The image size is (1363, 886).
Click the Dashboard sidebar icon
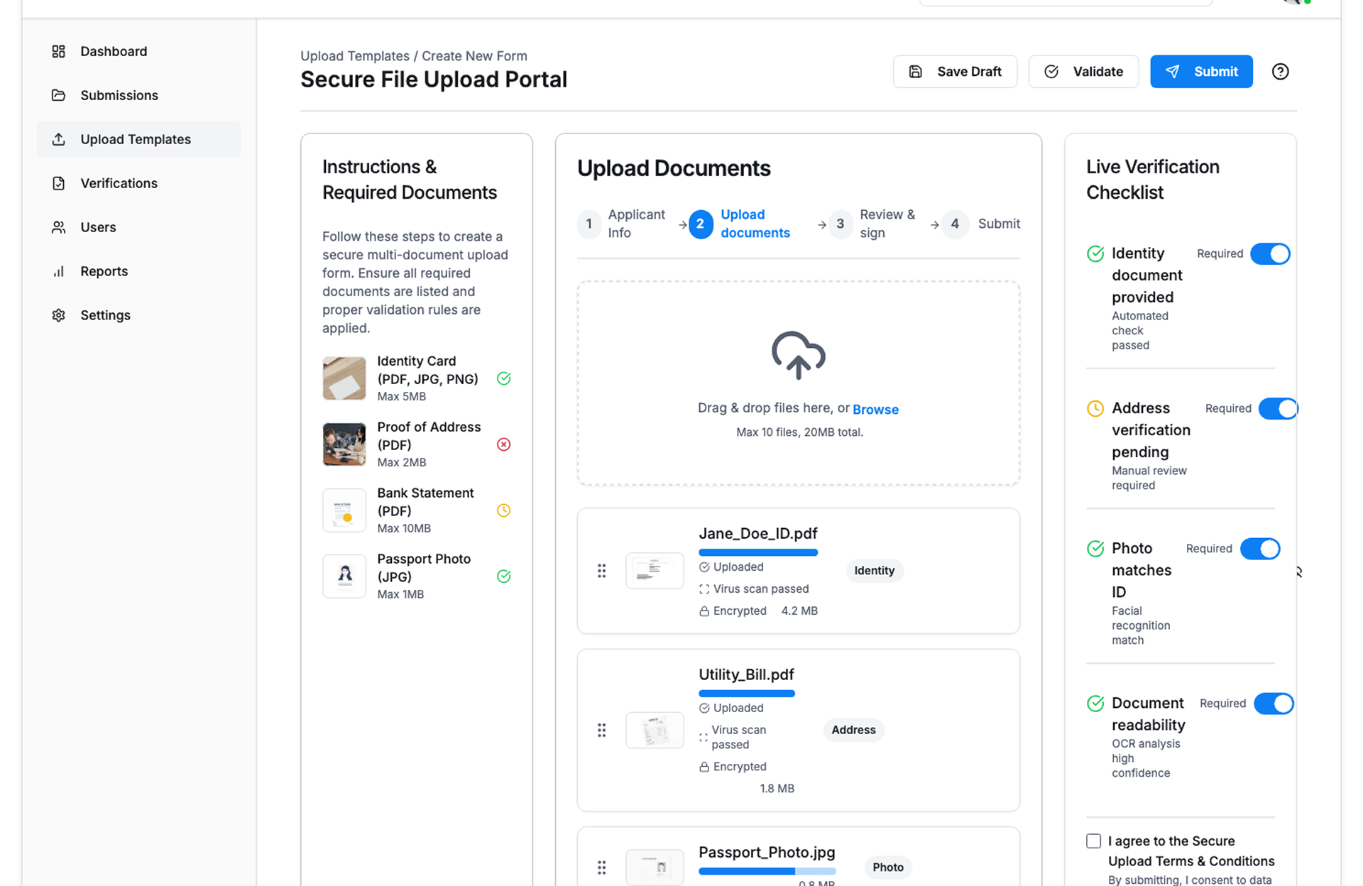click(x=59, y=51)
